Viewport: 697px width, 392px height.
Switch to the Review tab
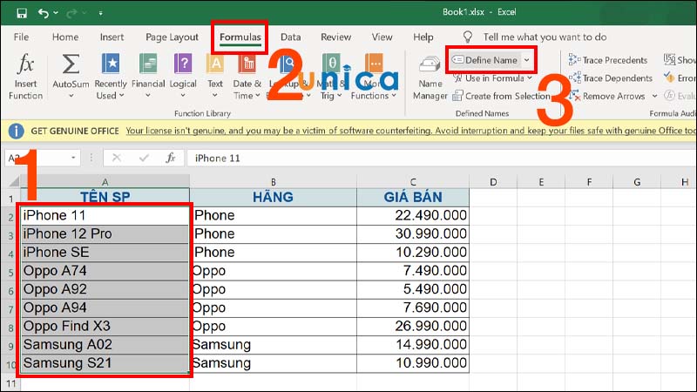point(335,37)
